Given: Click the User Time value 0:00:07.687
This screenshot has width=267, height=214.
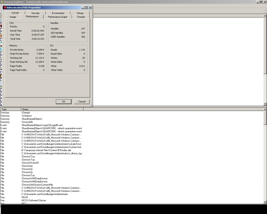Looking at the screenshot, I should click(x=38, y=35).
